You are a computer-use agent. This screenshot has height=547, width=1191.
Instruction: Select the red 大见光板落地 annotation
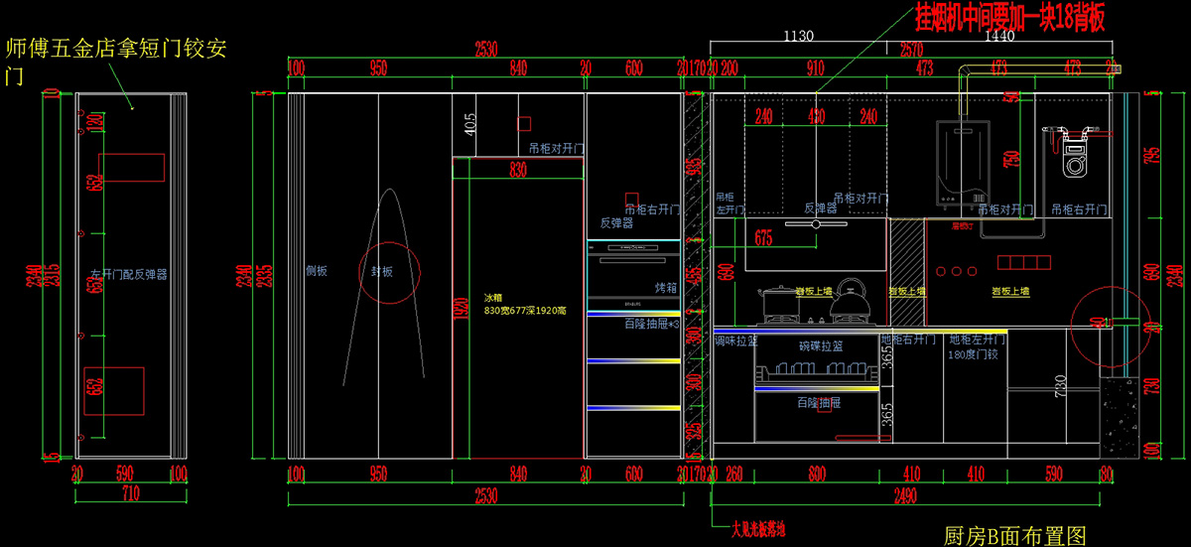tap(757, 529)
